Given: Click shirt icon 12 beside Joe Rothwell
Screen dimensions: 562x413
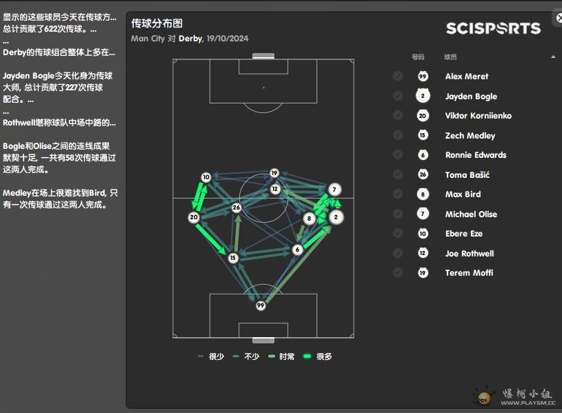Looking at the screenshot, I should (423, 253).
